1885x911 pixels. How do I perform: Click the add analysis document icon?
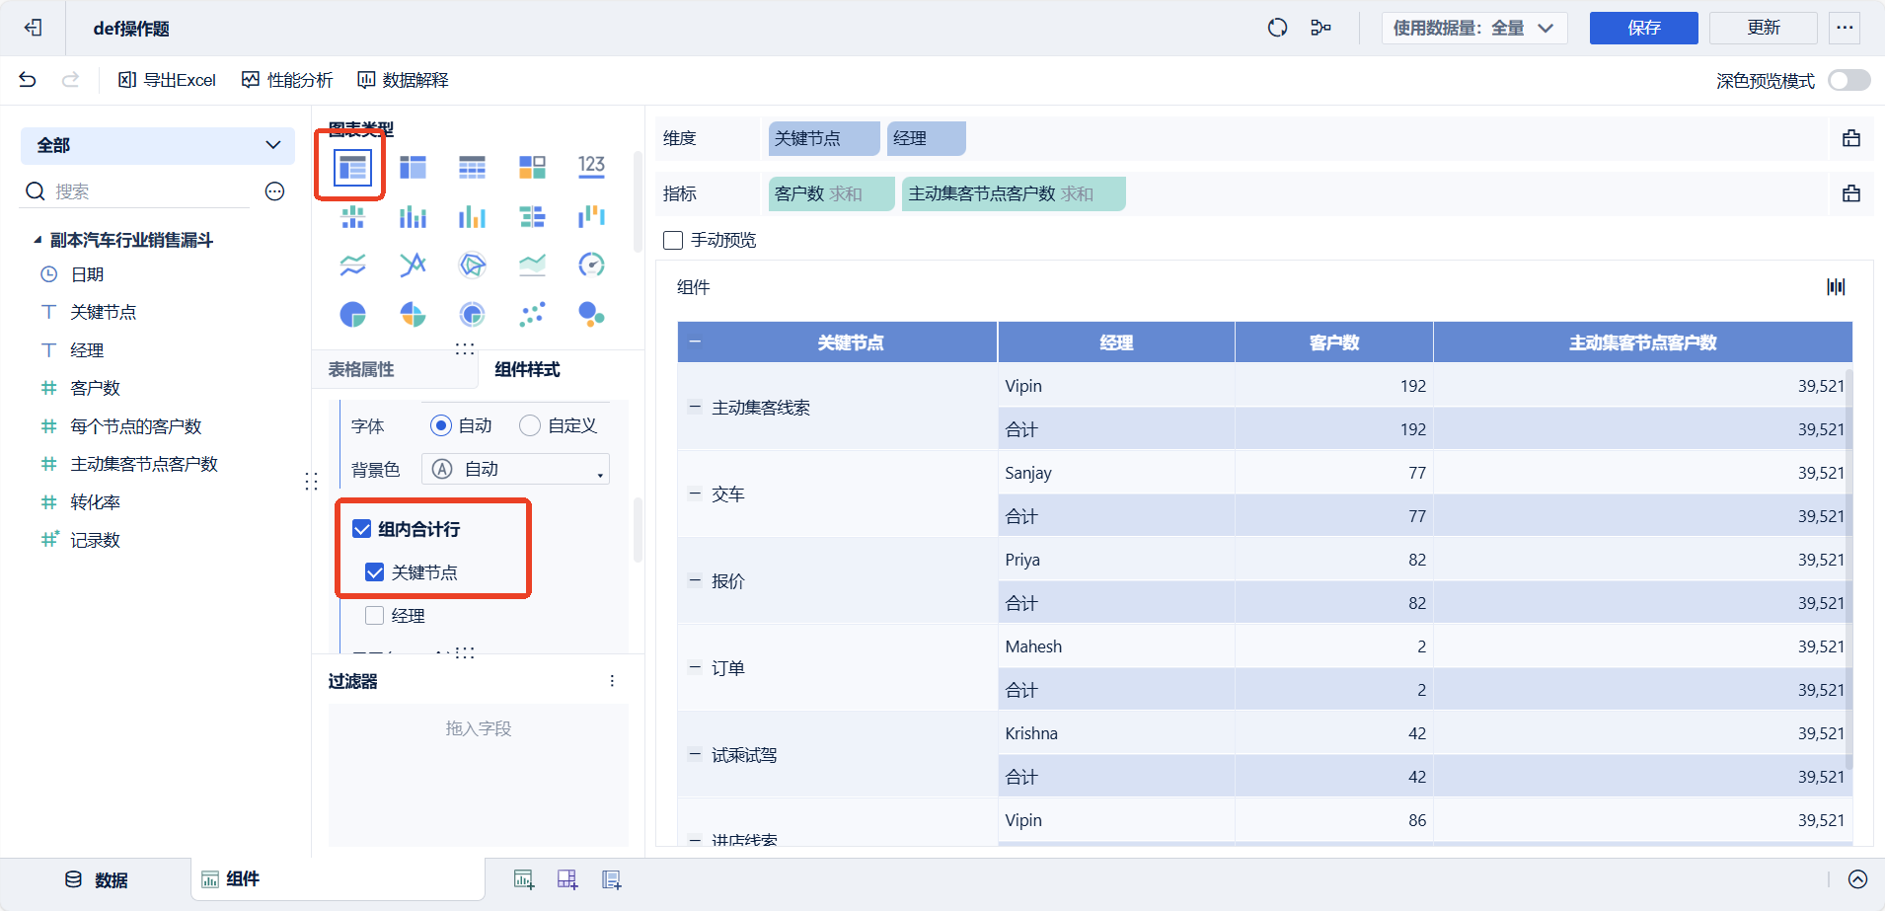(612, 880)
